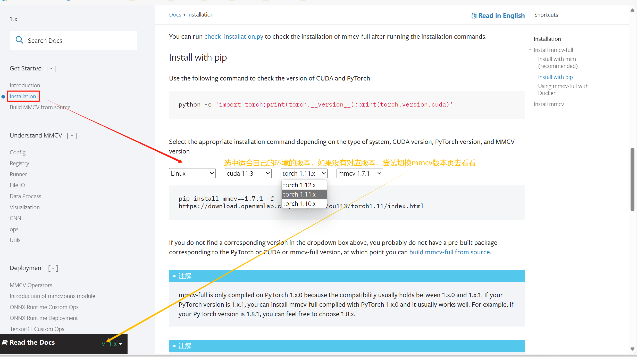
Task: Click the search magnifier icon
Action: click(20, 40)
